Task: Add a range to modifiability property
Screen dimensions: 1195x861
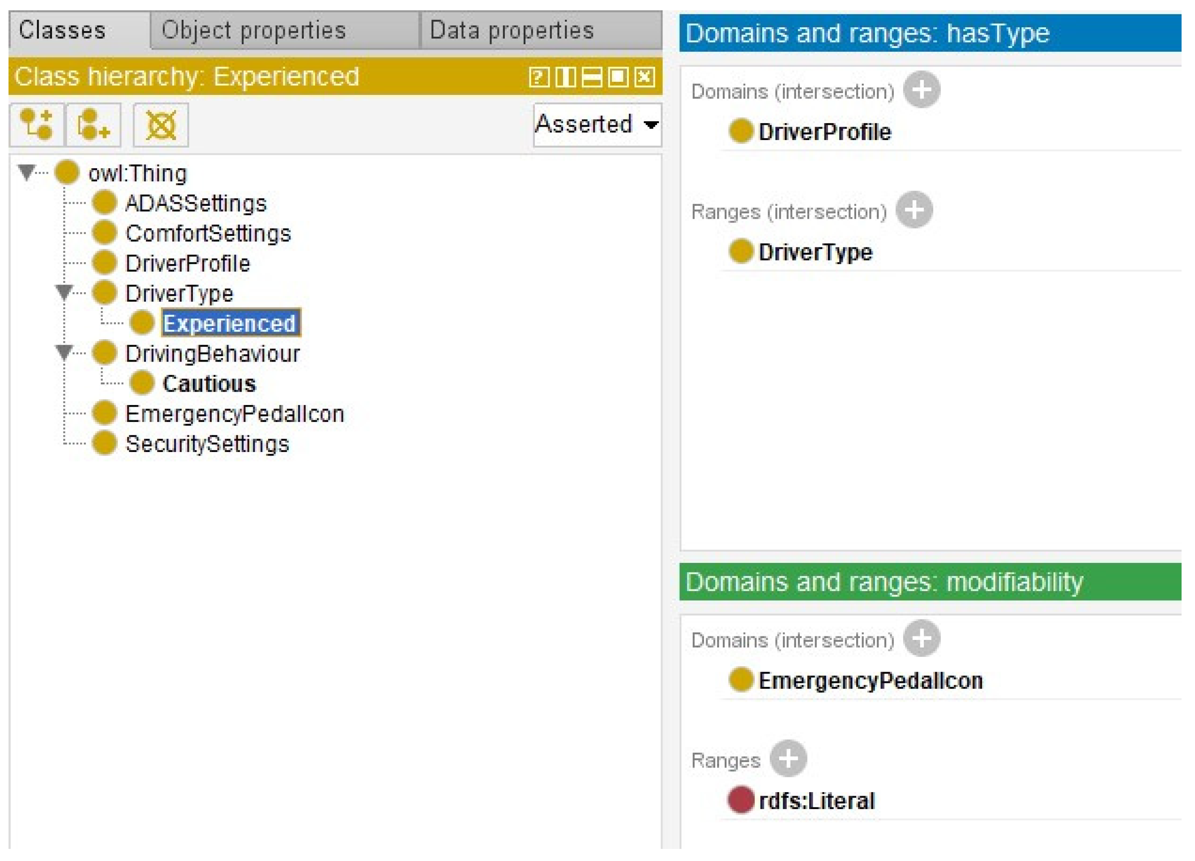Action: tap(788, 758)
